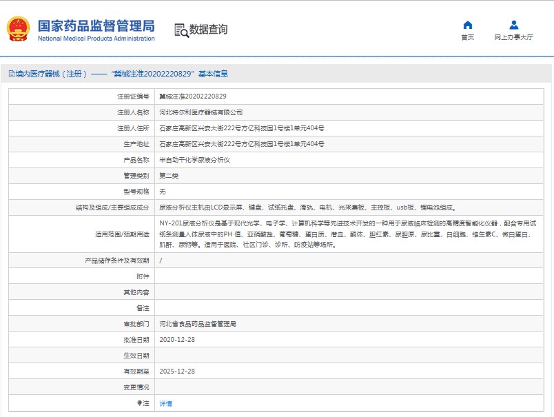The image size is (554, 417).
Task: Click the national emblem logo
Action: click(18, 29)
